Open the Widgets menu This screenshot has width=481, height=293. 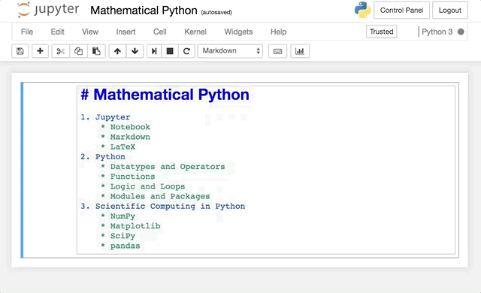238,32
